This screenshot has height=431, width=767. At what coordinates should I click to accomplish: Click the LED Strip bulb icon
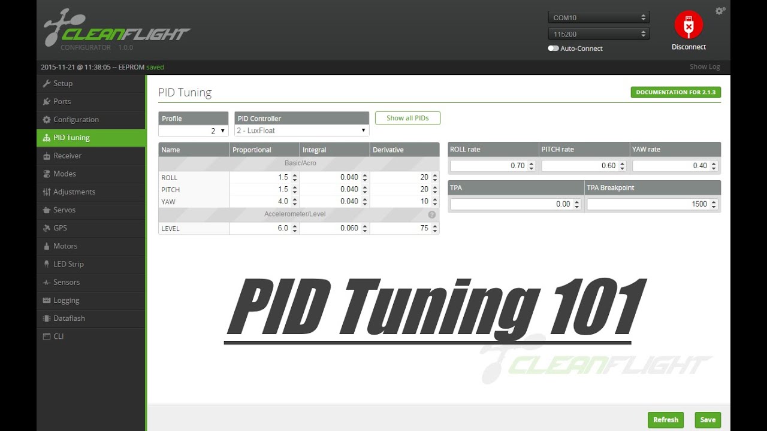(47, 264)
